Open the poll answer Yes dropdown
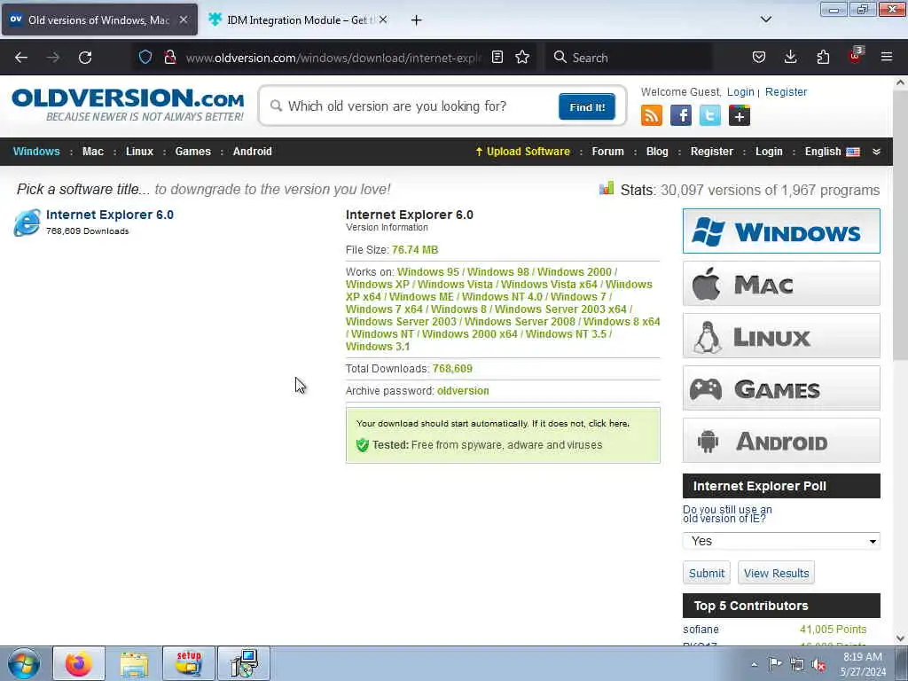Image resolution: width=908 pixels, height=681 pixels. [x=781, y=541]
